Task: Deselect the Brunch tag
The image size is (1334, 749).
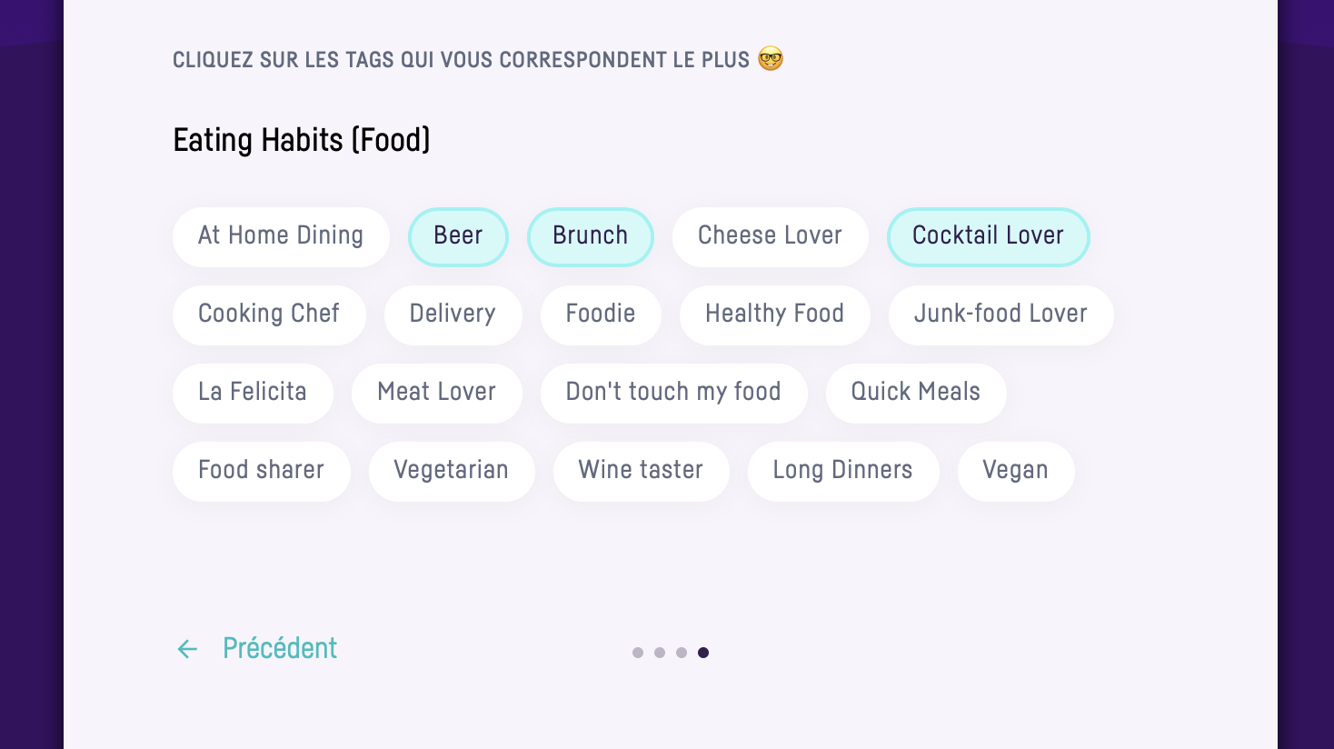Action: coord(590,236)
